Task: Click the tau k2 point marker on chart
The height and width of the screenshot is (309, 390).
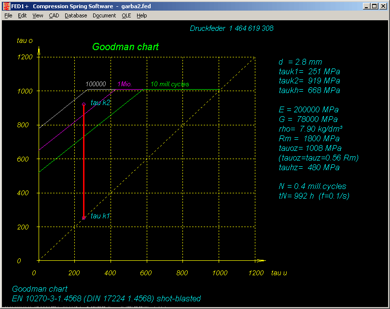Action: pos(84,104)
